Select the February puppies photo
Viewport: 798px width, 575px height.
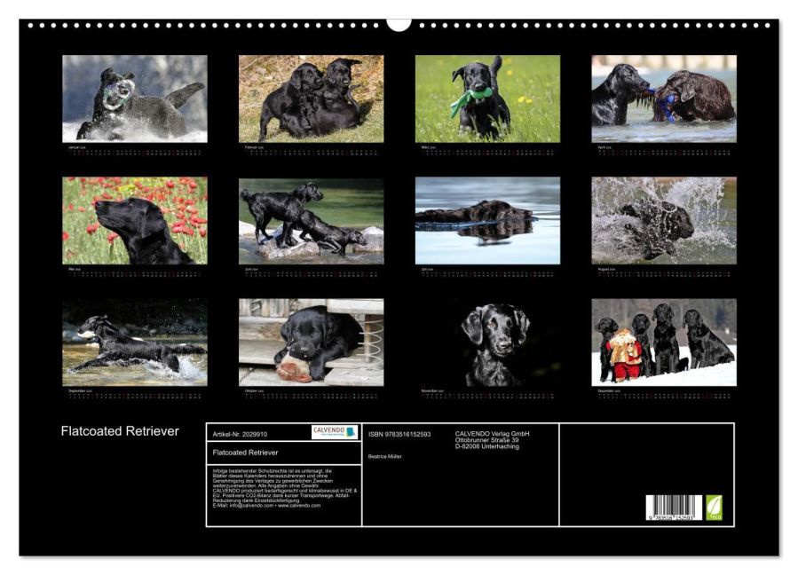311,98
